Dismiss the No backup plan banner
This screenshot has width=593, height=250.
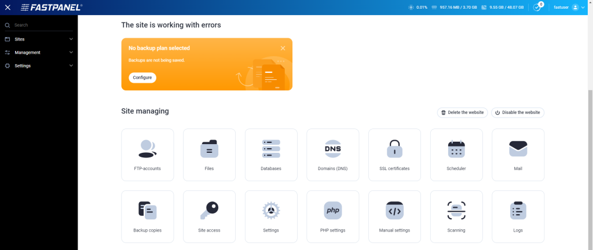click(283, 49)
